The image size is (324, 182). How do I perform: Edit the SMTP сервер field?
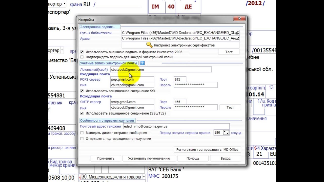132,102
